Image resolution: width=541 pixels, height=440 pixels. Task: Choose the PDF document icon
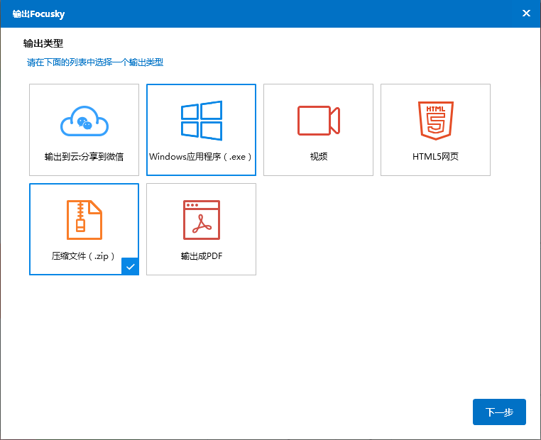pos(202,220)
